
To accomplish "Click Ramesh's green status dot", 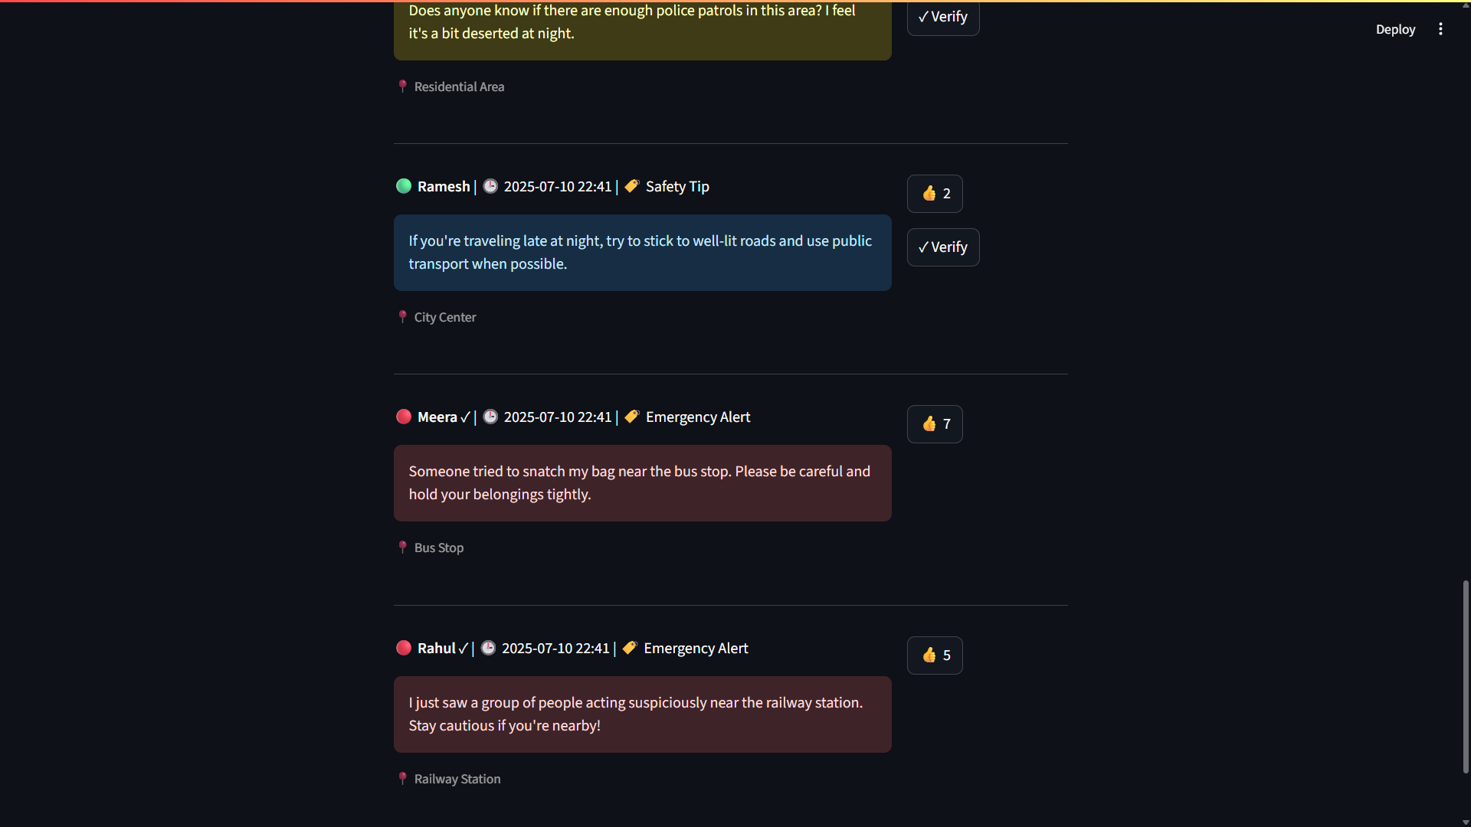I will (x=404, y=186).
